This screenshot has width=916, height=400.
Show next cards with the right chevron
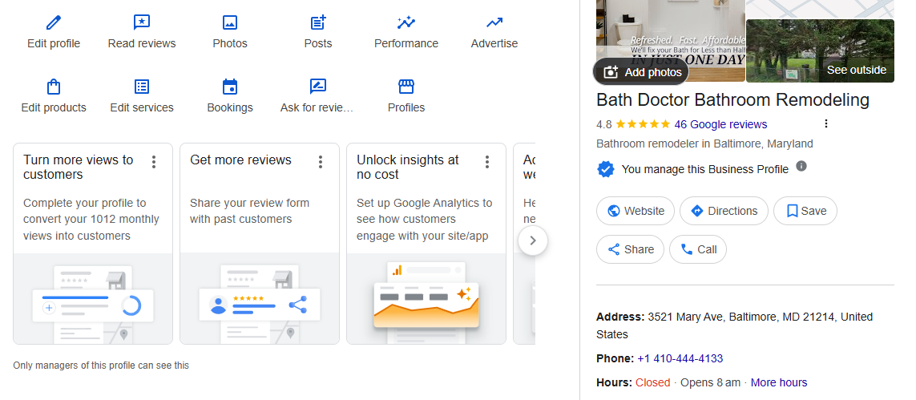[x=533, y=240]
